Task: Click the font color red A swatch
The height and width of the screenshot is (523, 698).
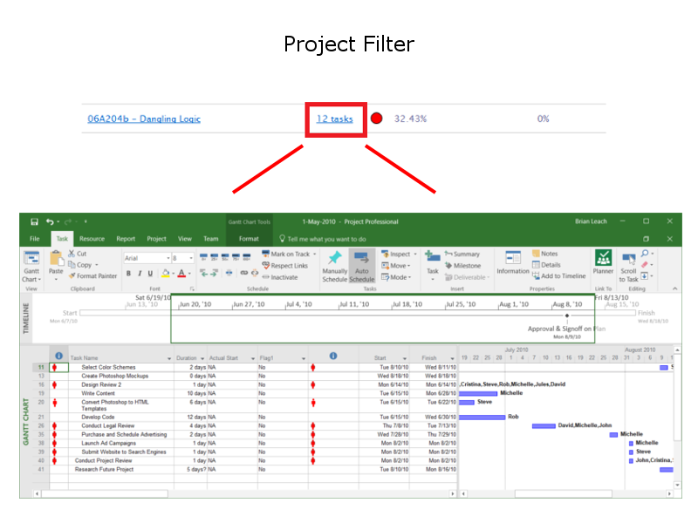Action: (x=182, y=273)
